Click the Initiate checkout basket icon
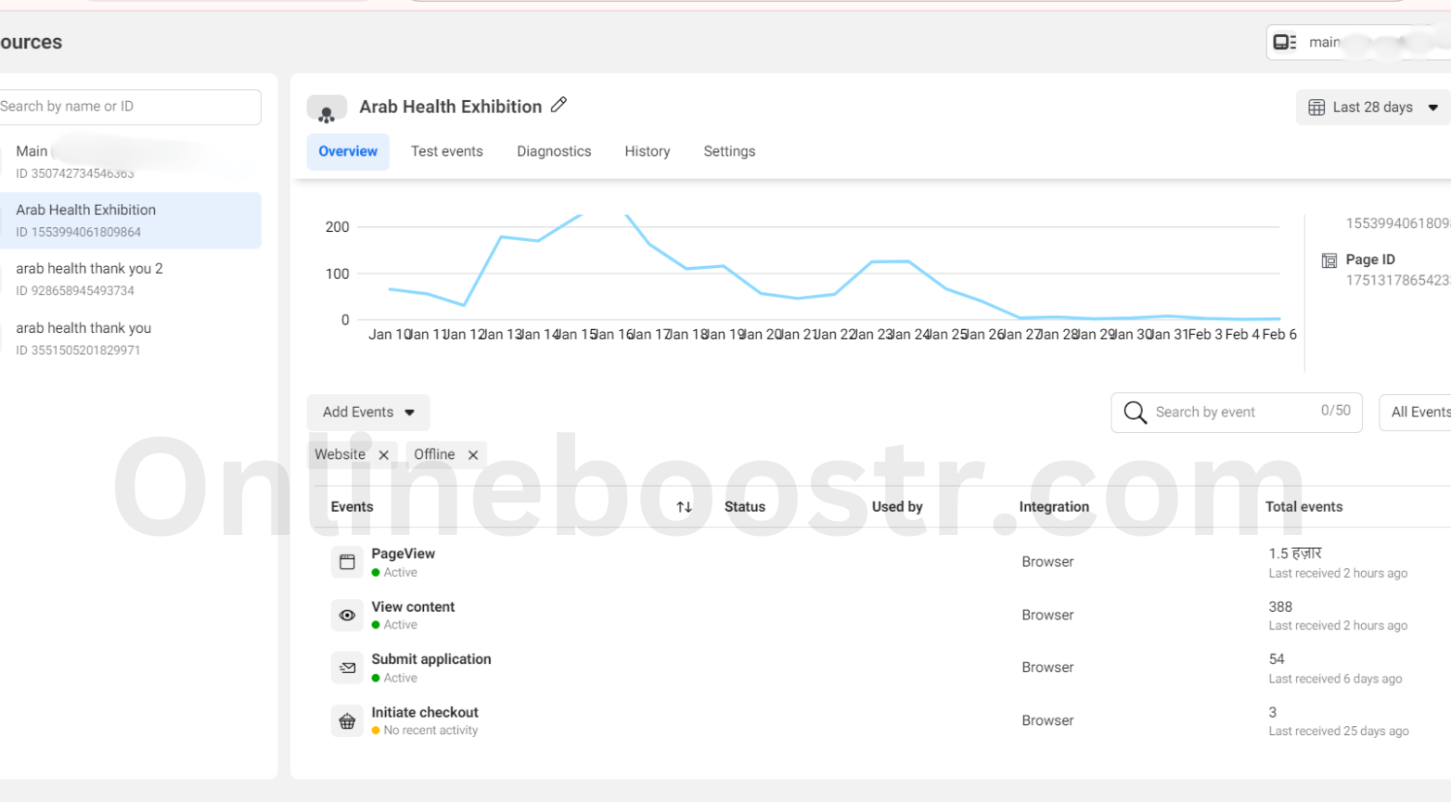Viewport: 1451px width, 802px height. pyautogui.click(x=347, y=720)
